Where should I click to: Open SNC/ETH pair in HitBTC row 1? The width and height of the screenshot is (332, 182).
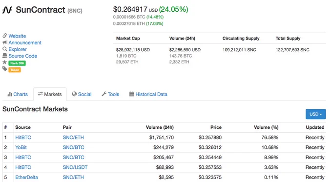[x=73, y=137]
